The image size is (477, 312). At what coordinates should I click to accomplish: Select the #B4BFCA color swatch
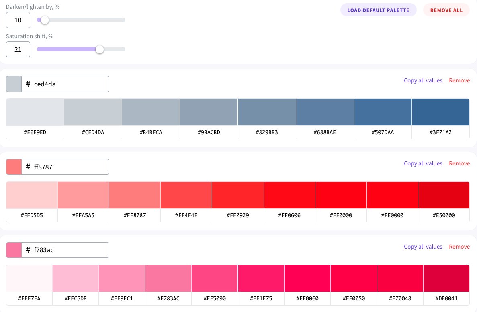click(151, 112)
